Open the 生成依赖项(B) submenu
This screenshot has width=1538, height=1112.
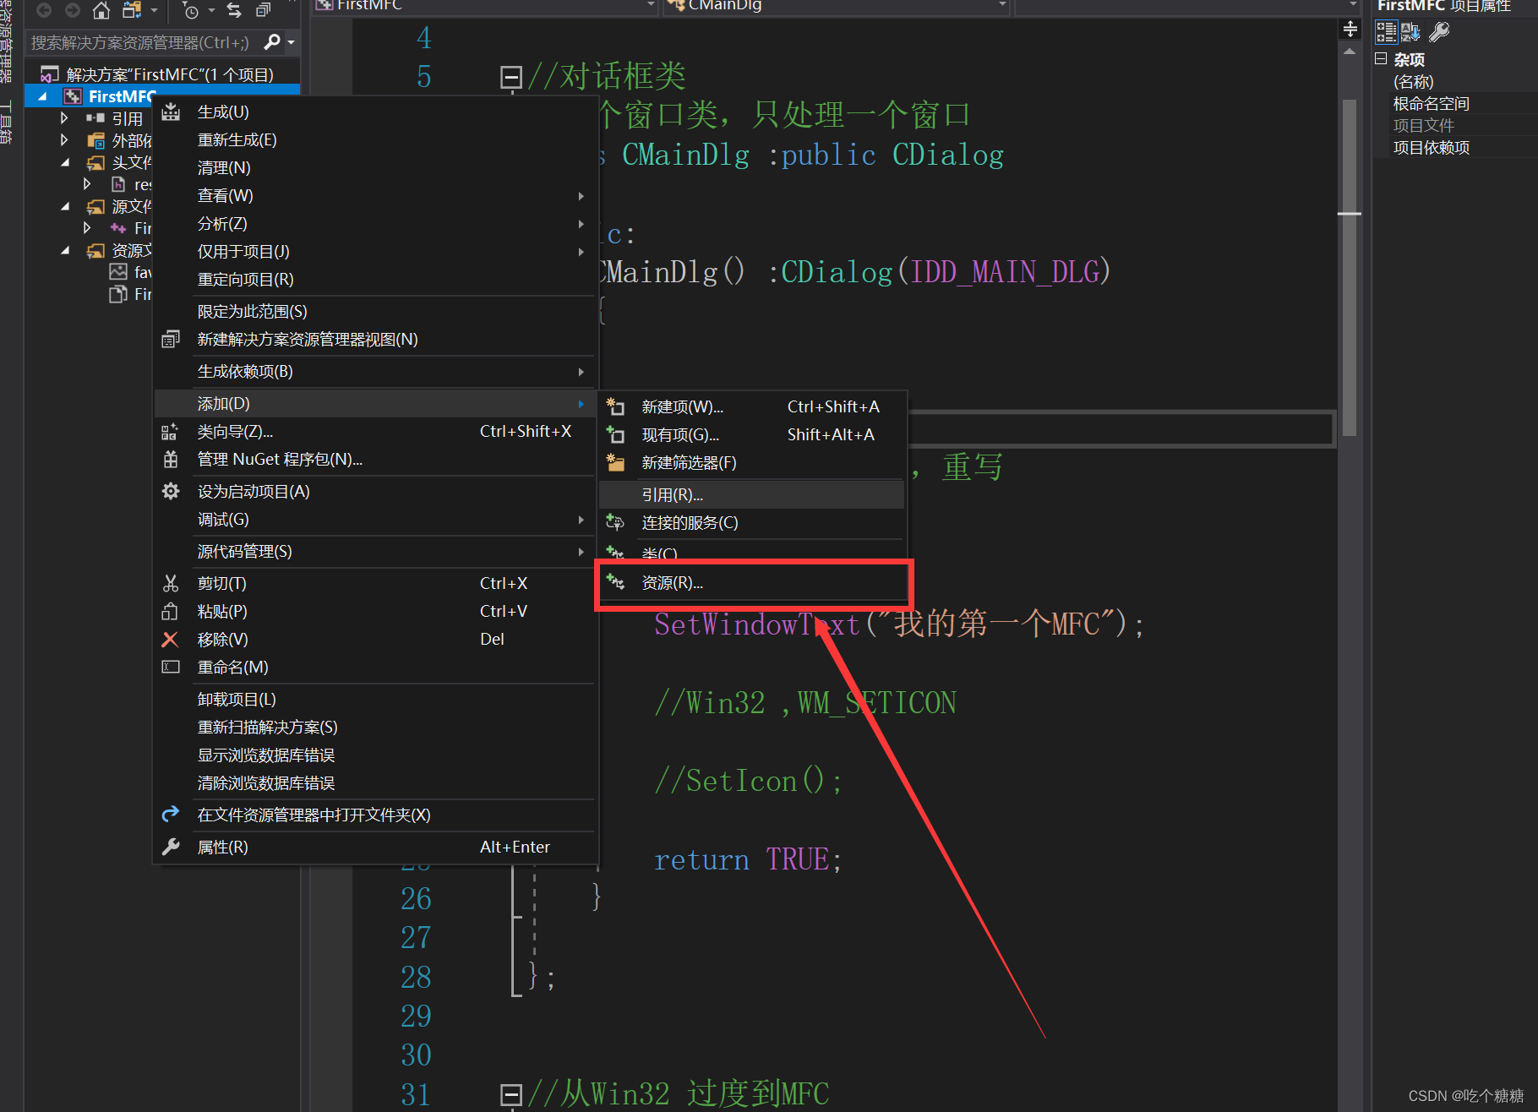pyautogui.click(x=376, y=371)
